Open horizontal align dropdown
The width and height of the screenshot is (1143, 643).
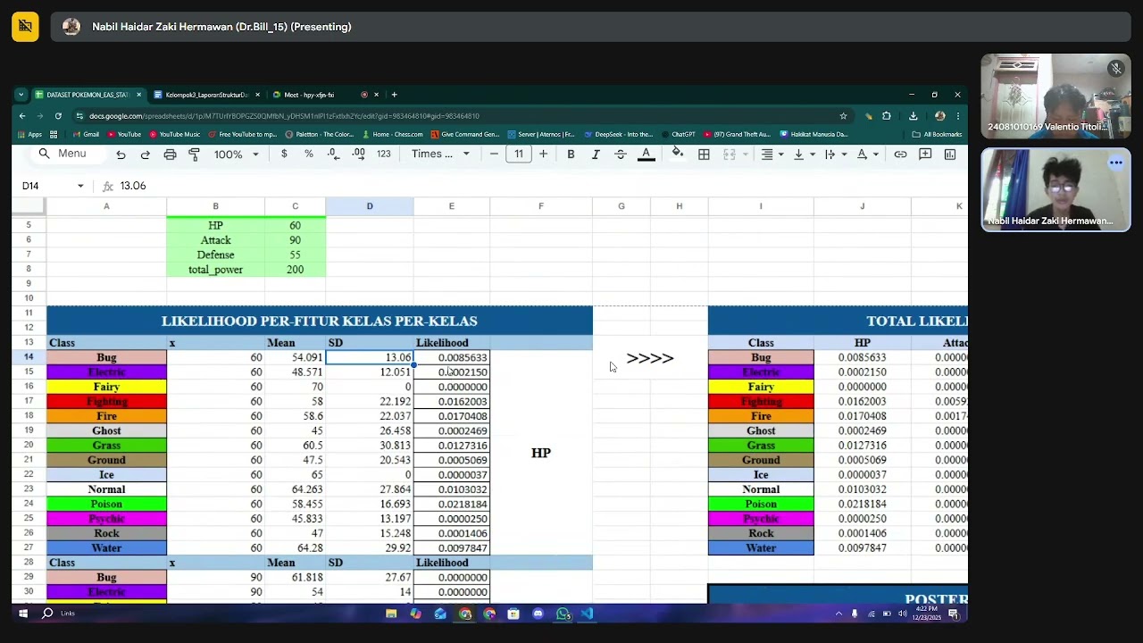pyautogui.click(x=772, y=154)
